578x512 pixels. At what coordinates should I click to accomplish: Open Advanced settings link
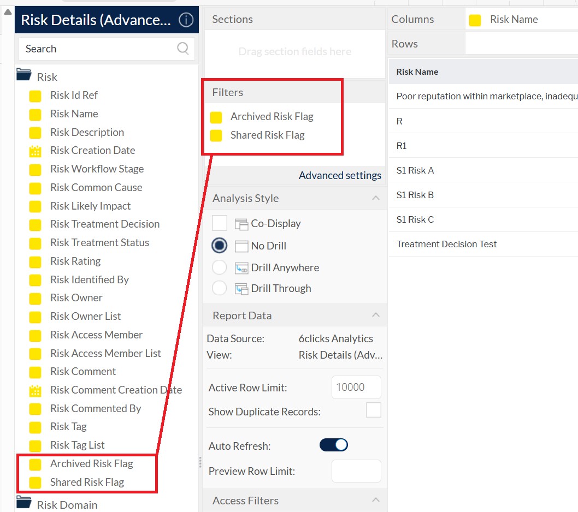click(340, 176)
